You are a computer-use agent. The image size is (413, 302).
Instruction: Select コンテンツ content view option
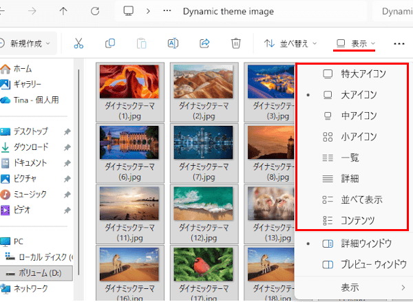point(352,221)
